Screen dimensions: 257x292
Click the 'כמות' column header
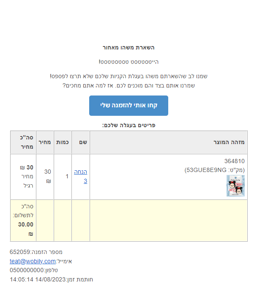[63, 142]
